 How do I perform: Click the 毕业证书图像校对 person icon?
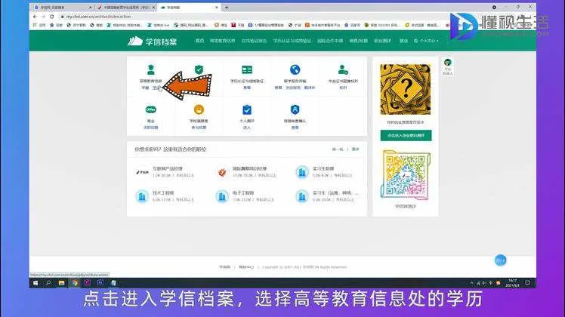point(343,69)
